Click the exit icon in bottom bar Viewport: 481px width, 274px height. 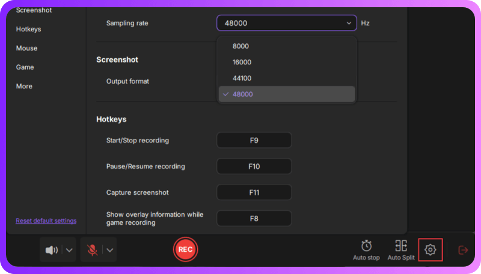(x=463, y=250)
